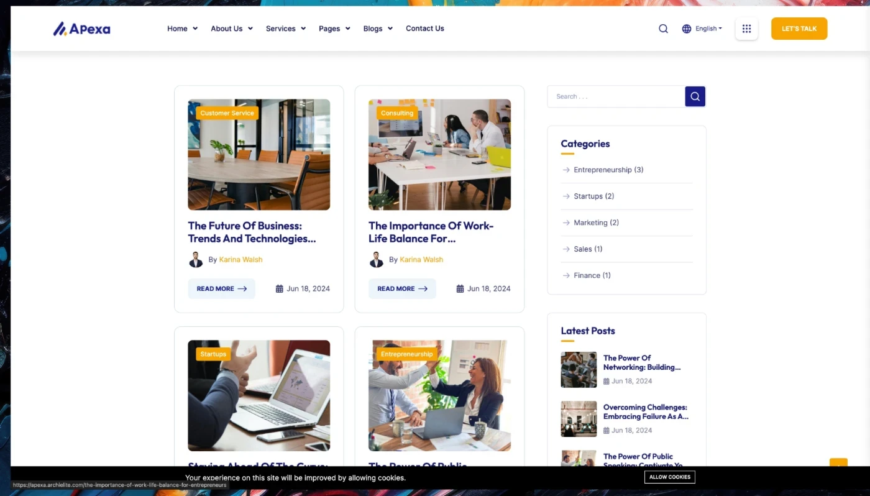Click calendar icon on Work-Life Balance post
The width and height of the screenshot is (870, 496).
coord(460,288)
